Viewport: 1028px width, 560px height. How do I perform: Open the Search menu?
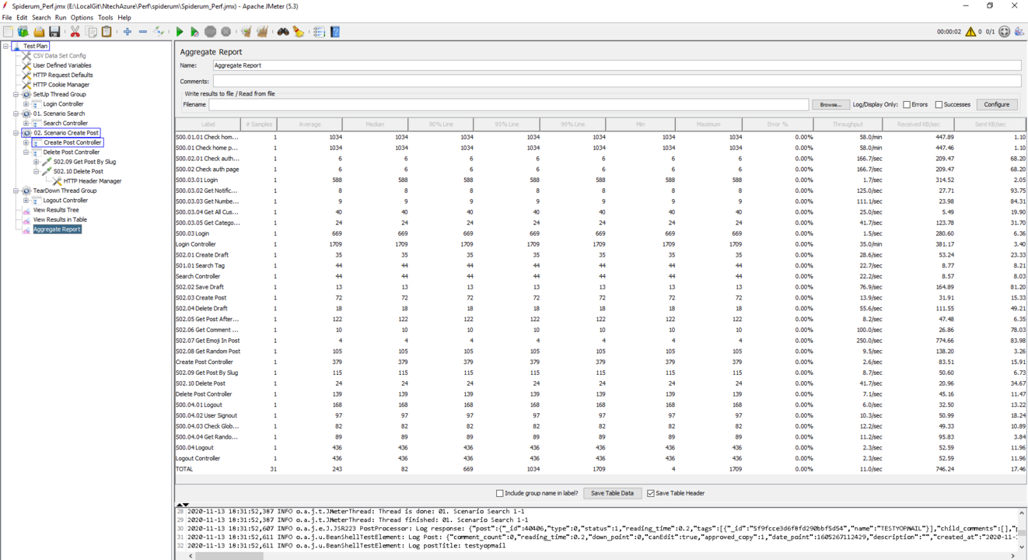(x=41, y=17)
